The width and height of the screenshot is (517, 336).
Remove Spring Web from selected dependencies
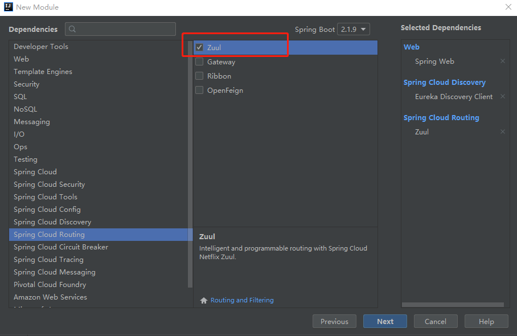tap(502, 62)
